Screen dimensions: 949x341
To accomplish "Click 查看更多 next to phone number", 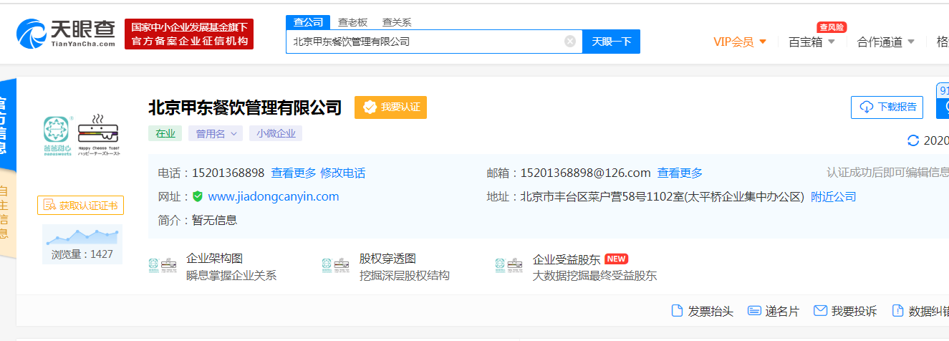I will (294, 173).
